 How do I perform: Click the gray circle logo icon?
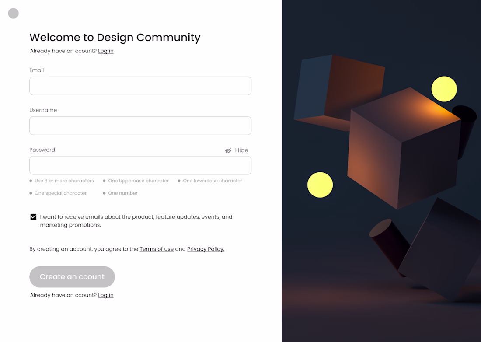point(13,13)
